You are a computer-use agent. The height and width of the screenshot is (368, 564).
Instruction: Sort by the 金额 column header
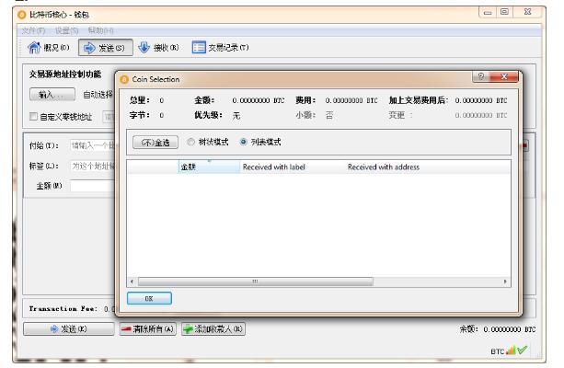[209, 167]
